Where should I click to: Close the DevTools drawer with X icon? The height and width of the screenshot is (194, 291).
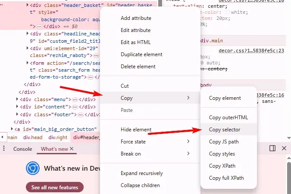(284, 148)
